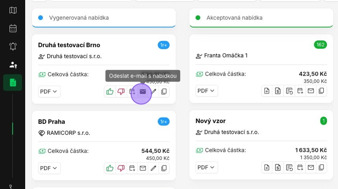Expand PDF dropdown on Druhá testovací Brno card
The width and height of the screenshot is (338, 189).
(x=49, y=91)
